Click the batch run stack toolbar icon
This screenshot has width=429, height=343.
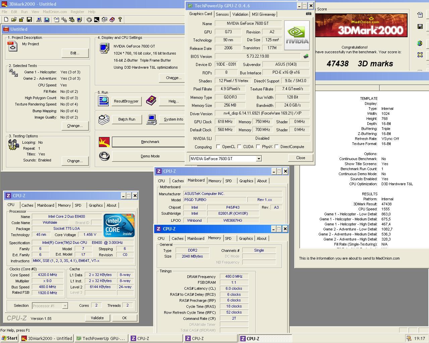(x=104, y=20)
